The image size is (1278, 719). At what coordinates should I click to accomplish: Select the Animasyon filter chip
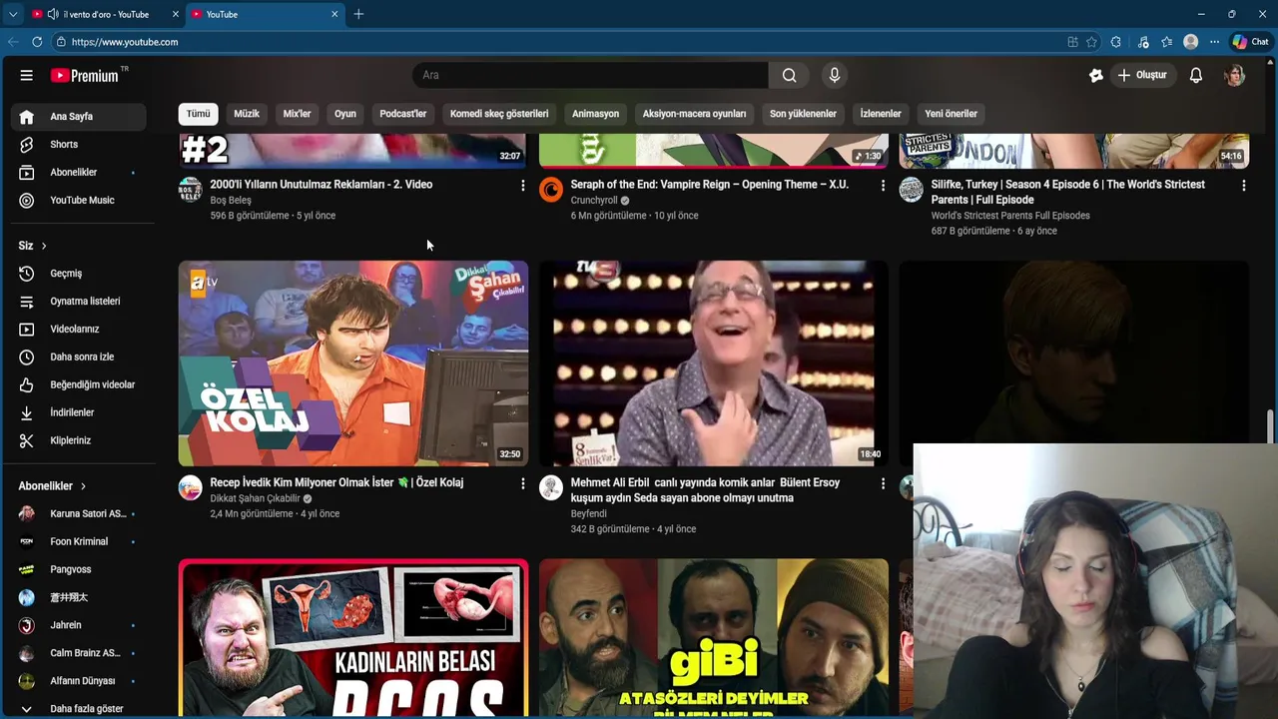tap(595, 114)
